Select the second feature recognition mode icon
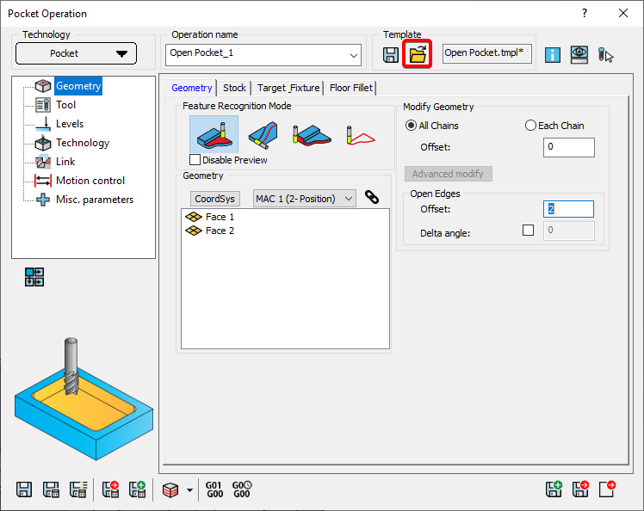The width and height of the screenshot is (644, 511). (x=263, y=135)
